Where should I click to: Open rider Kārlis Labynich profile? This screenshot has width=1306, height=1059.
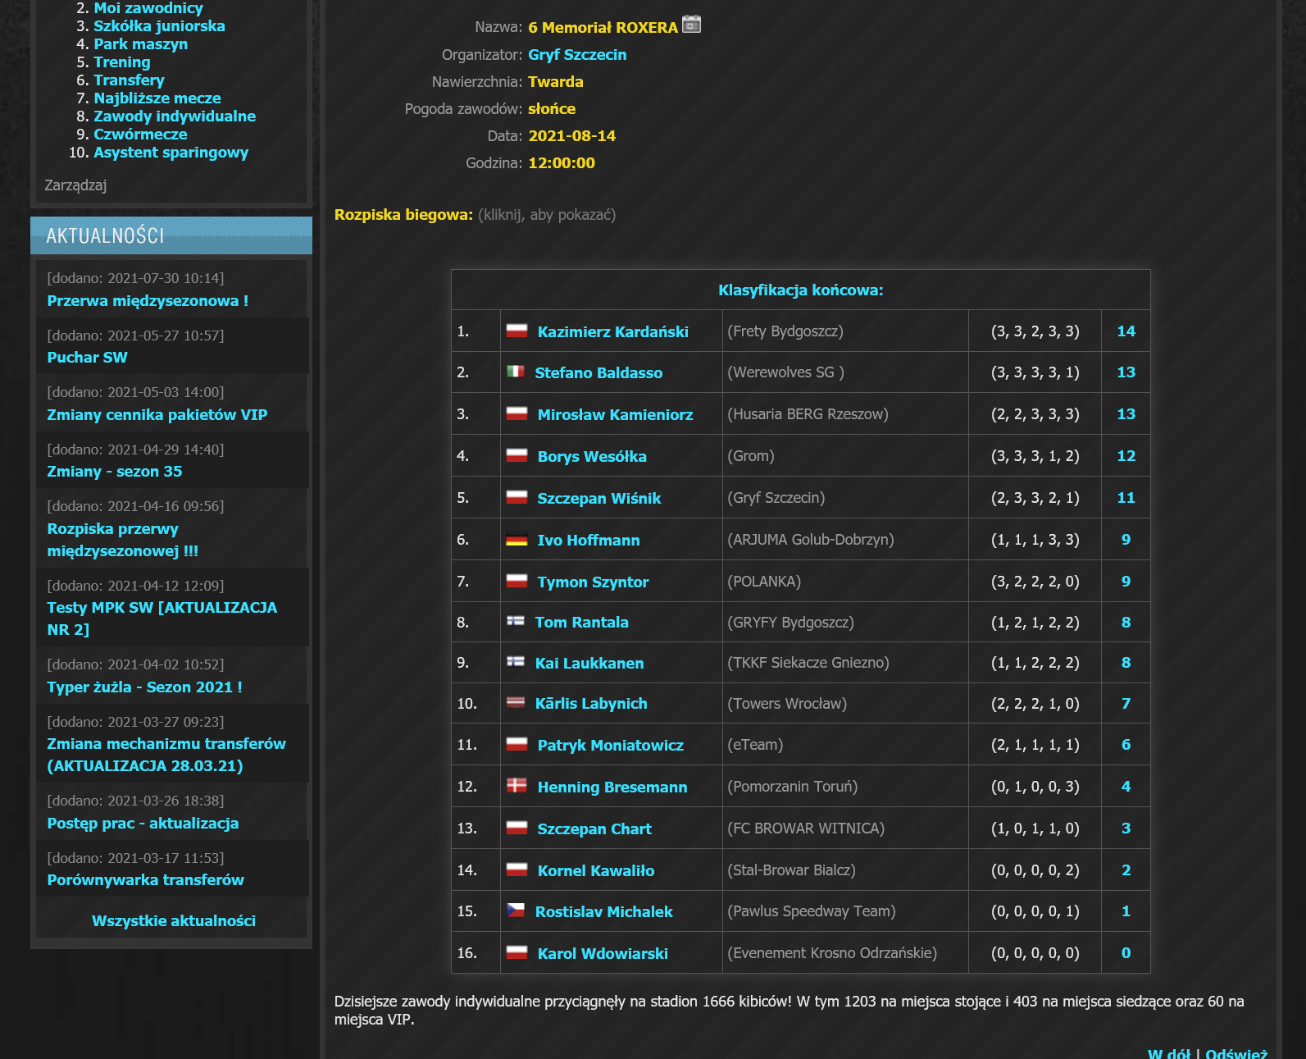click(591, 704)
